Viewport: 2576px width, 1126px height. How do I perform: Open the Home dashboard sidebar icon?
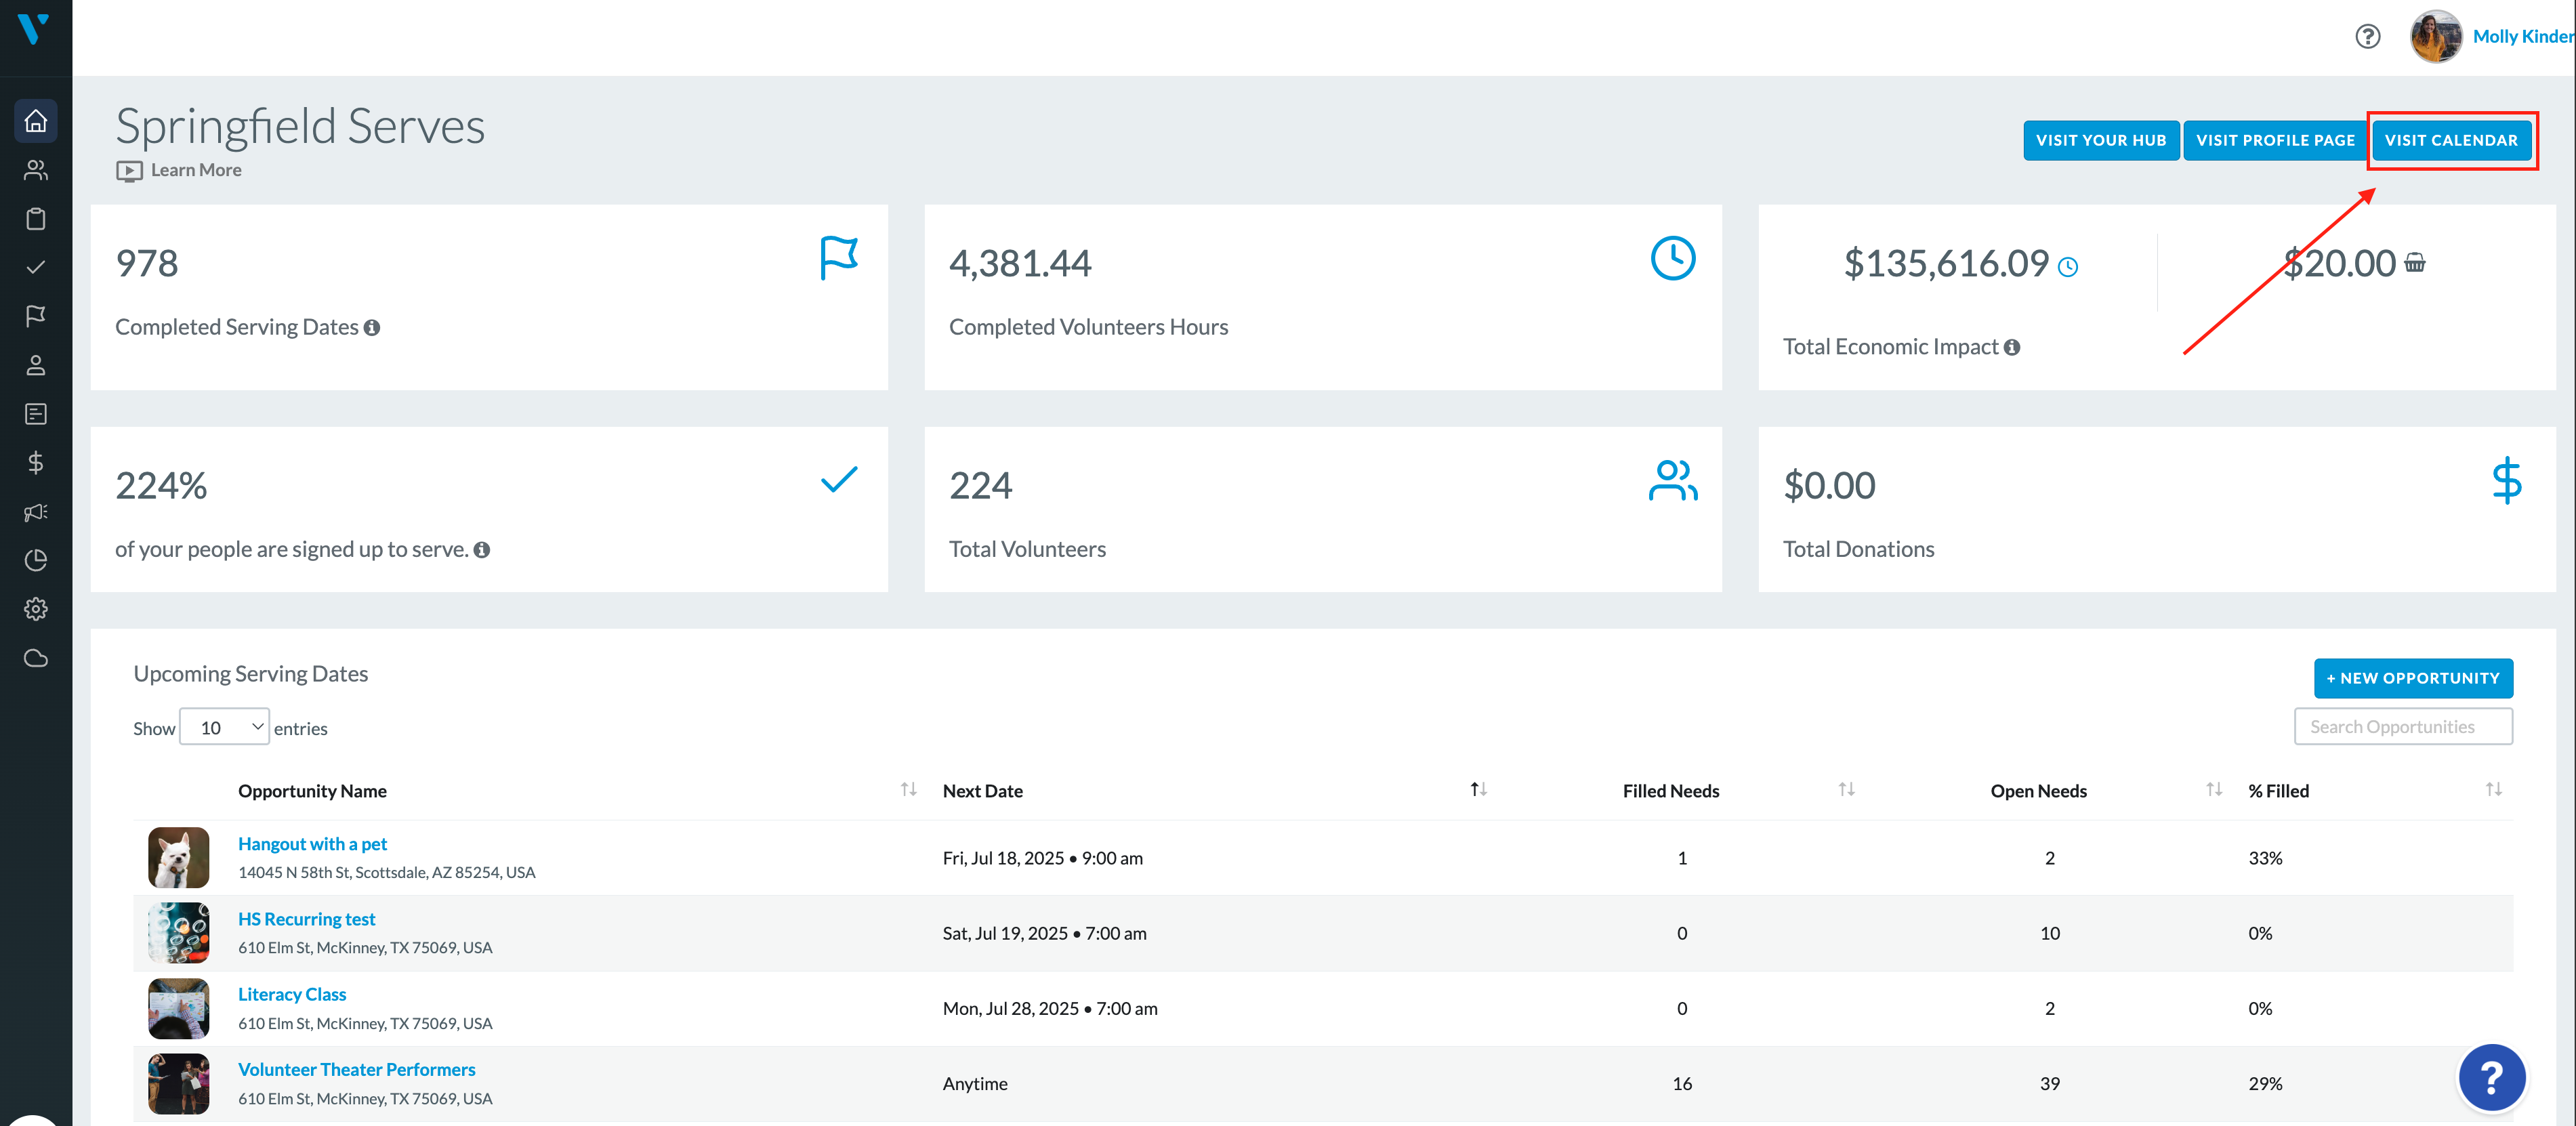(x=36, y=121)
